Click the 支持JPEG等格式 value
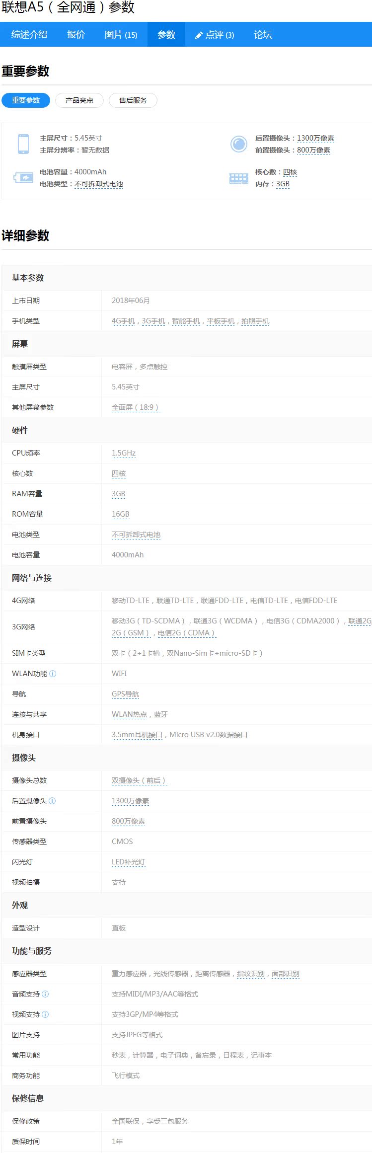372x1153 pixels. (137, 1035)
